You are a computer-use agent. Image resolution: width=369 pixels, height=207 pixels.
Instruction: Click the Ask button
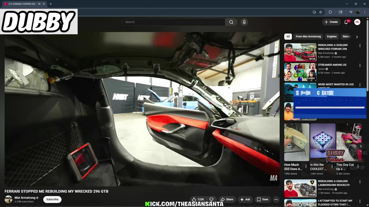click(x=245, y=200)
